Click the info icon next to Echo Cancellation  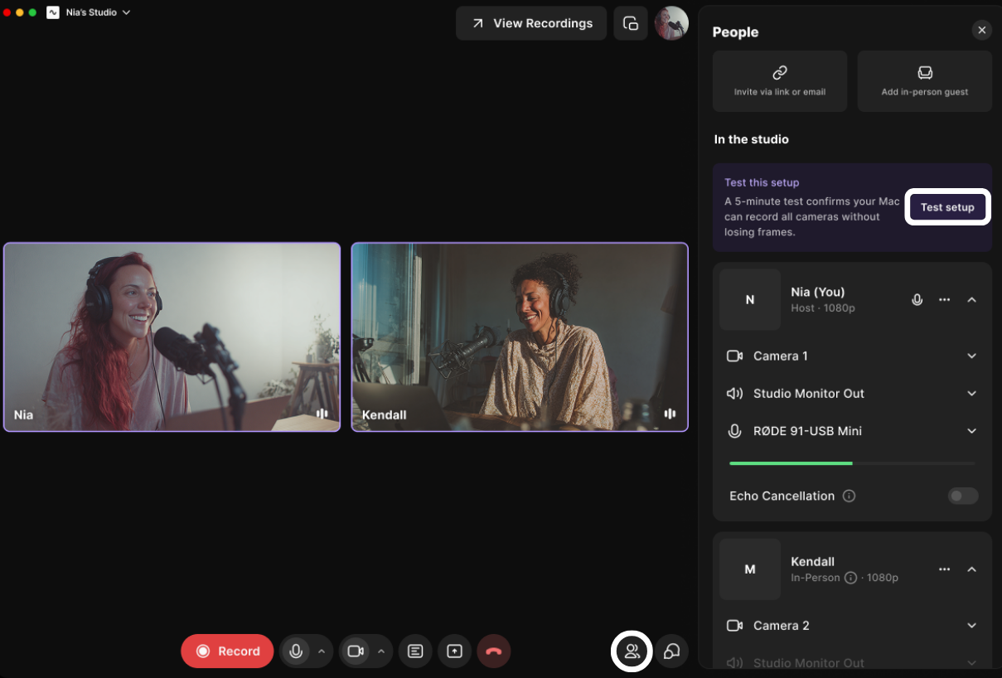click(849, 496)
